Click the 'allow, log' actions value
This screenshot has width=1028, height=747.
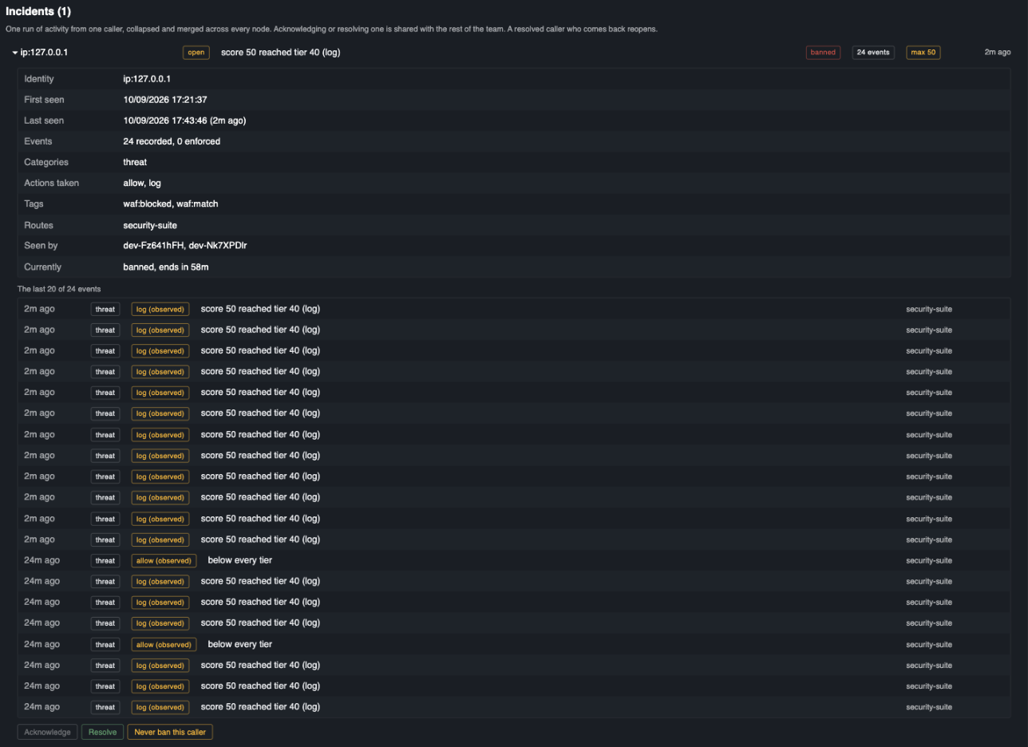[142, 183]
